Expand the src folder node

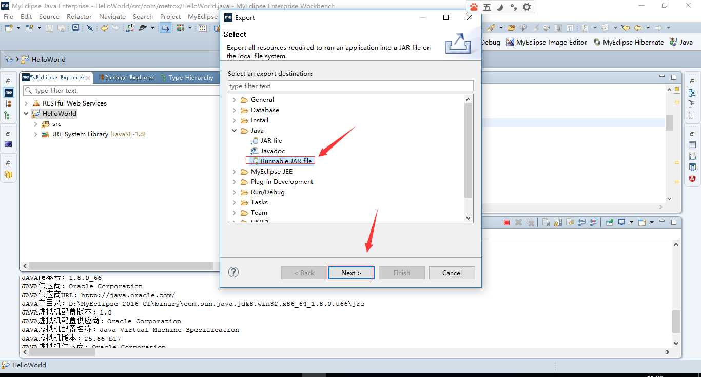point(35,124)
